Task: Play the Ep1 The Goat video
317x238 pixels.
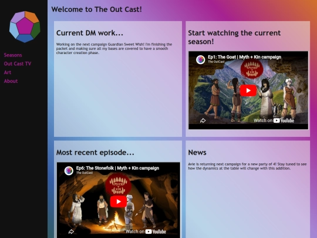Action: click(248, 90)
